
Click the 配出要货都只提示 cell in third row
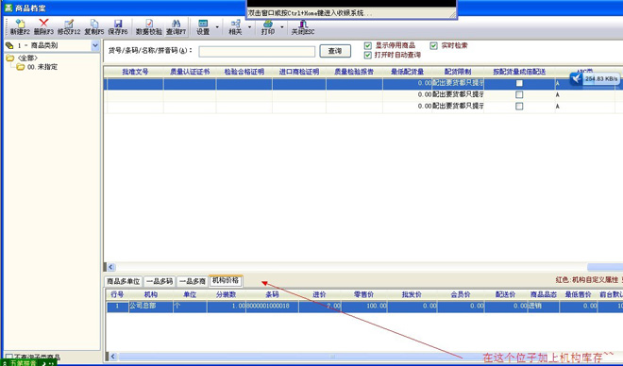(x=458, y=106)
